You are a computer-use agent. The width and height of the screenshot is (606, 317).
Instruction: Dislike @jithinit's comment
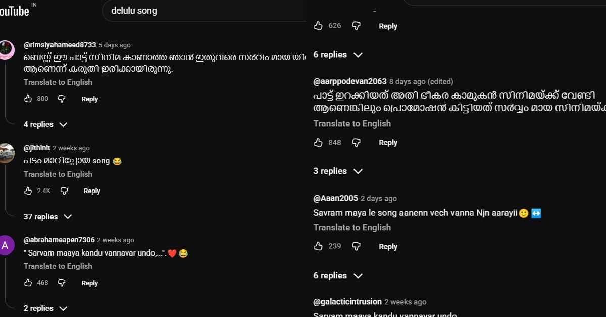click(64, 191)
